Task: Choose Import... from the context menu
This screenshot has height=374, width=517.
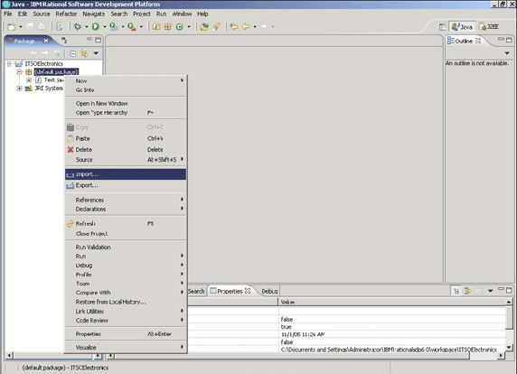Action: pos(126,174)
